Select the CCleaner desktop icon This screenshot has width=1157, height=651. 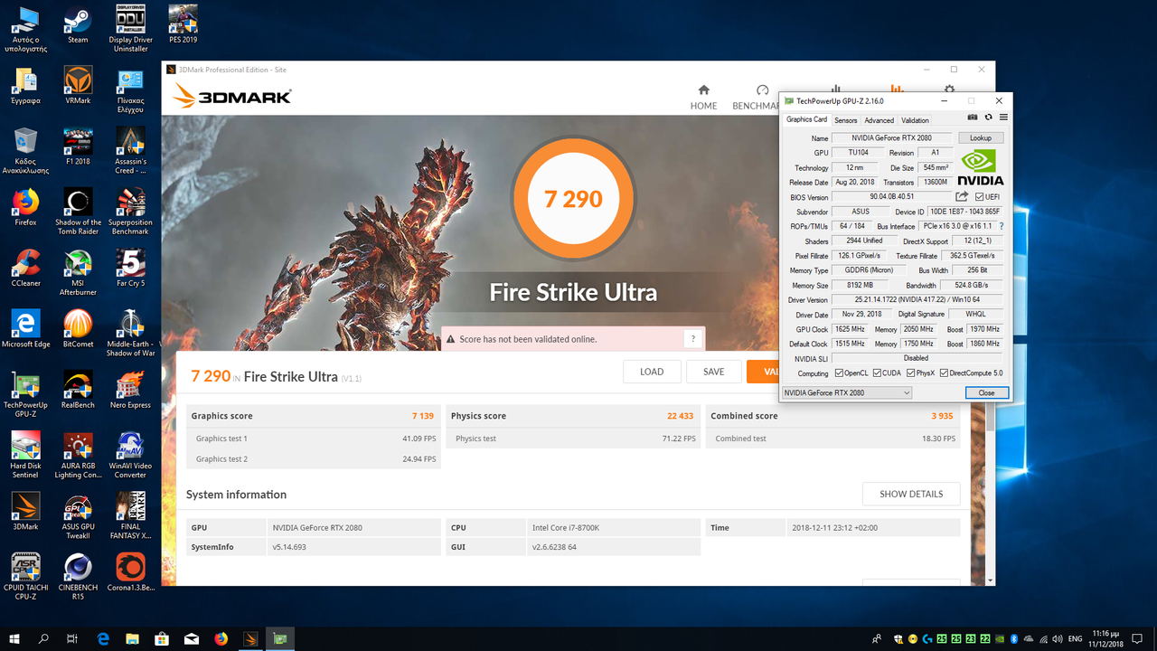[x=25, y=268]
